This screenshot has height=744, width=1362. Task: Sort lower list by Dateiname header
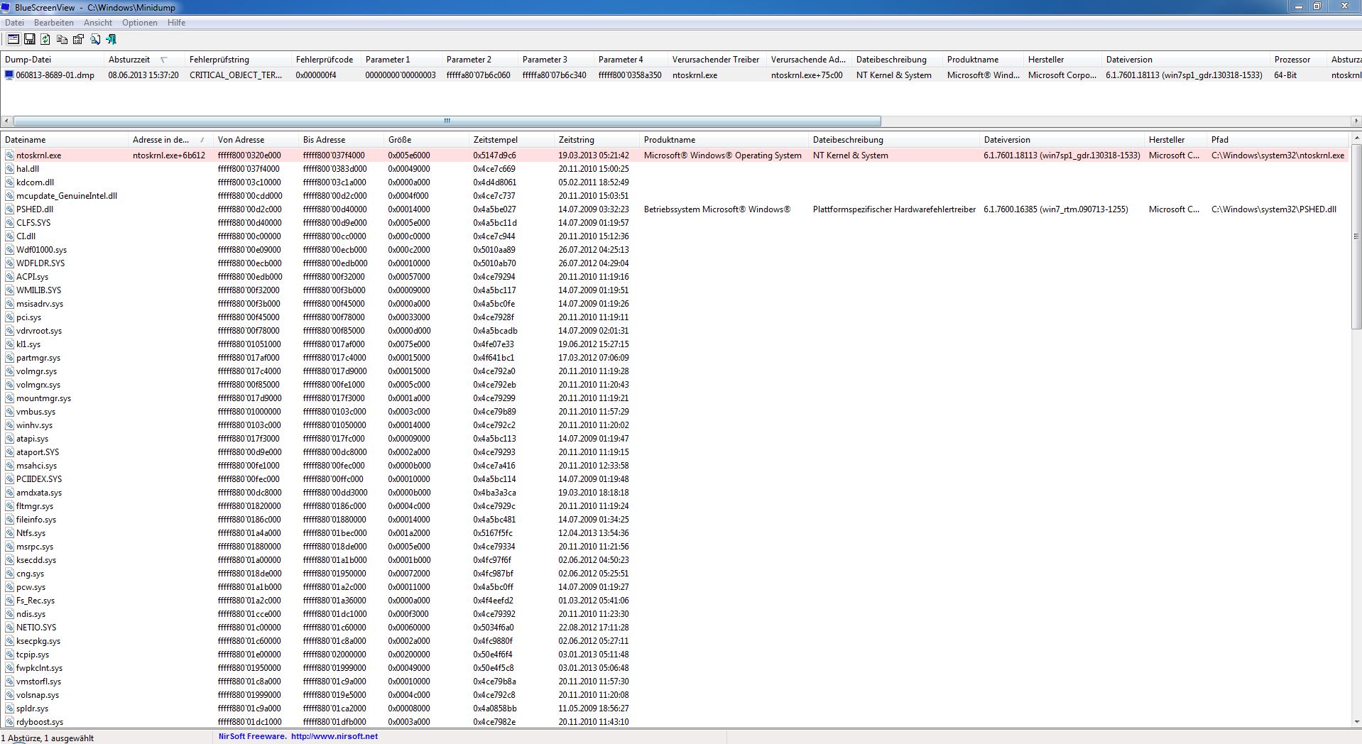click(65, 140)
